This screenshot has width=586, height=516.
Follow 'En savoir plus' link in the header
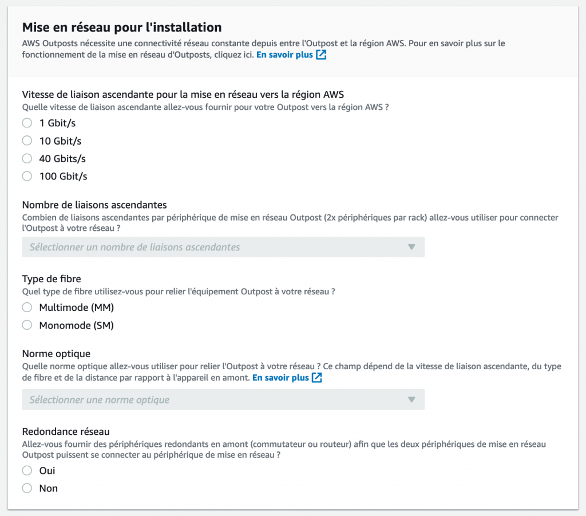(284, 55)
